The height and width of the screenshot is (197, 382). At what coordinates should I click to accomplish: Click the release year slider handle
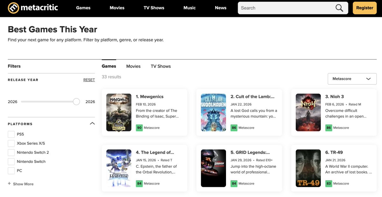point(76,102)
